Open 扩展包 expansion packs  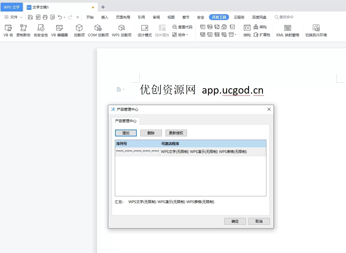262,35
